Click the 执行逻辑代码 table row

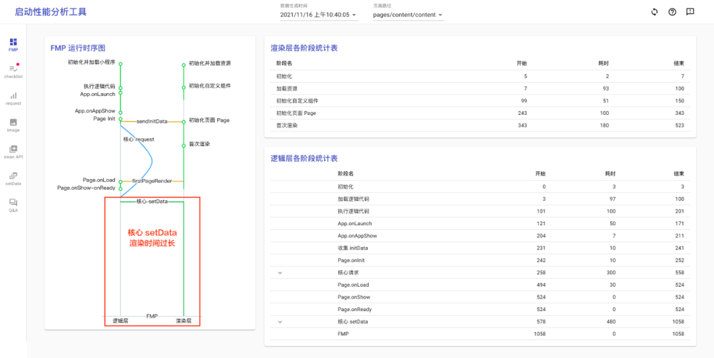[480, 211]
